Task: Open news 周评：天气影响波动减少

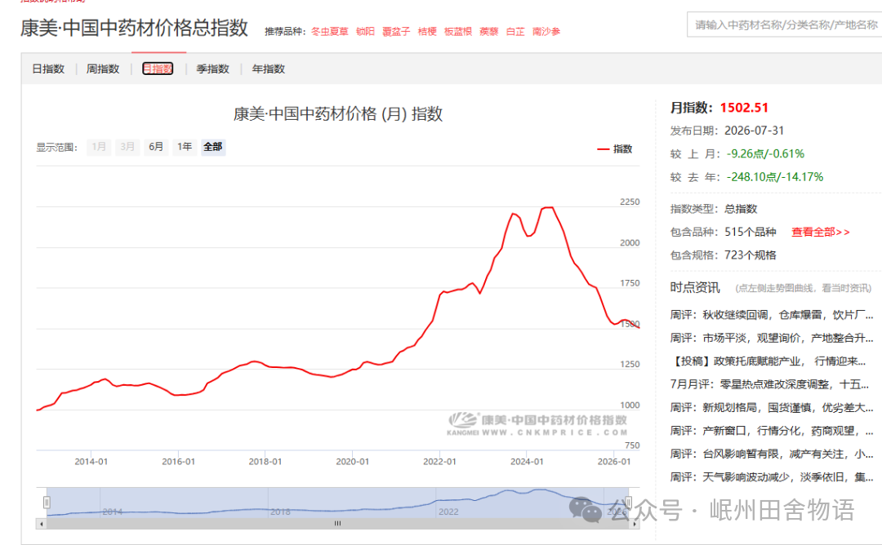Action: pos(771,477)
